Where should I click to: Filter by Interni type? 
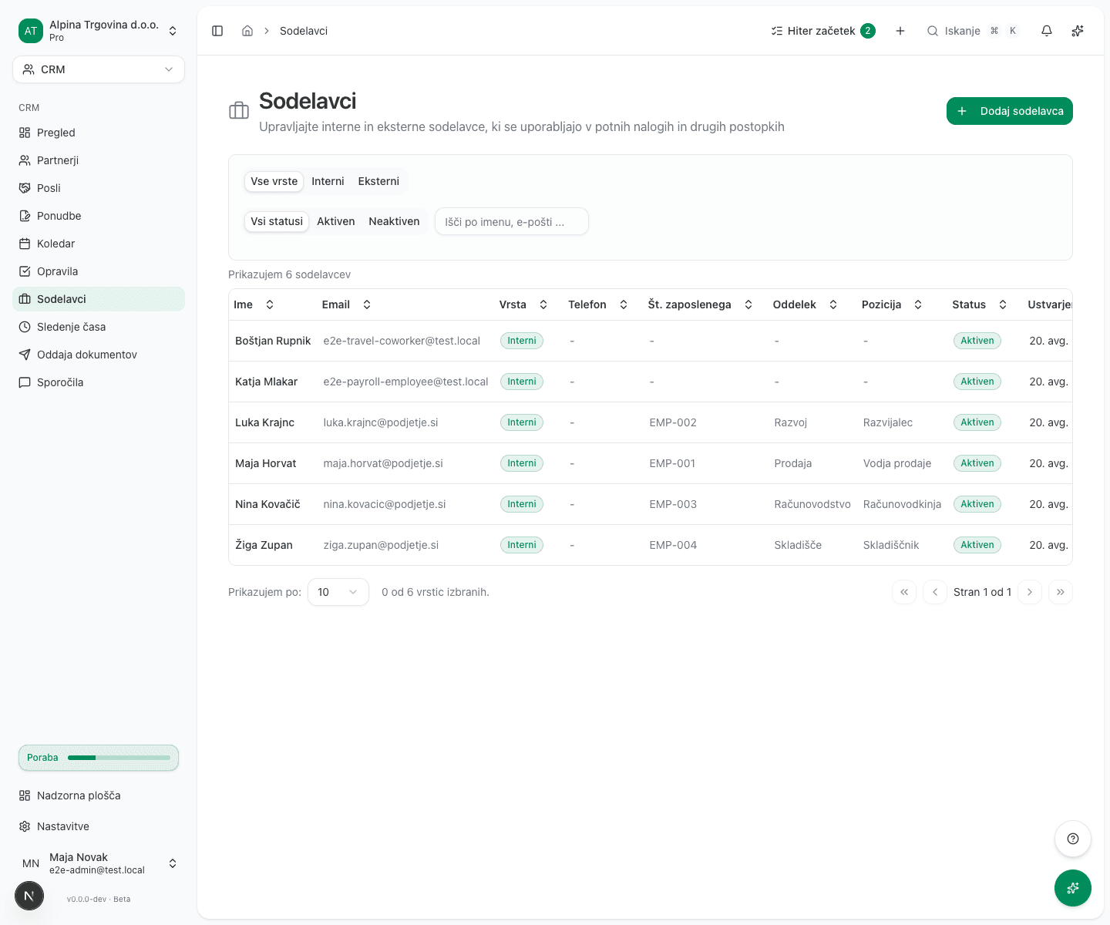pyautogui.click(x=328, y=181)
